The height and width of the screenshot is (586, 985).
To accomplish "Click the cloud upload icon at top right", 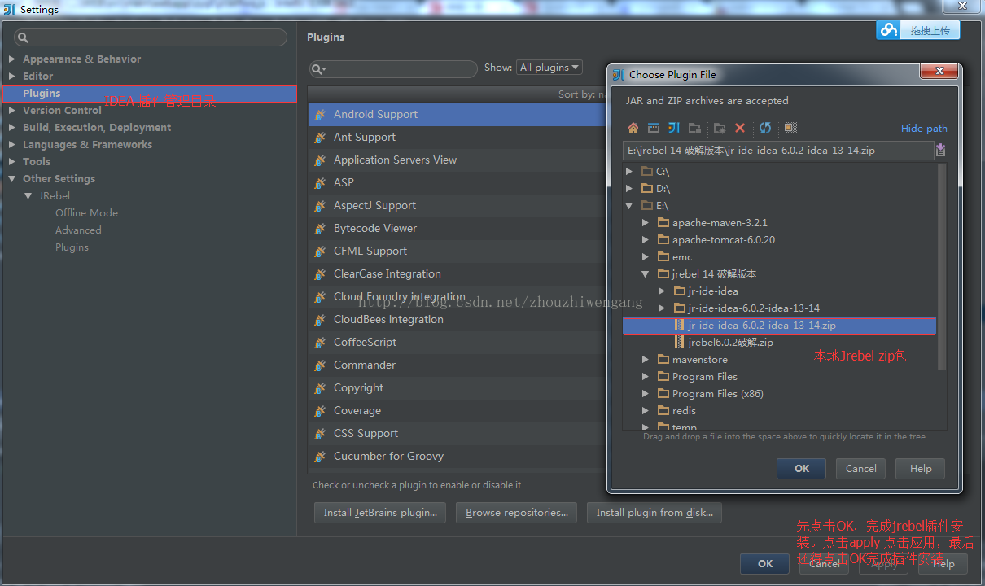I will point(889,30).
